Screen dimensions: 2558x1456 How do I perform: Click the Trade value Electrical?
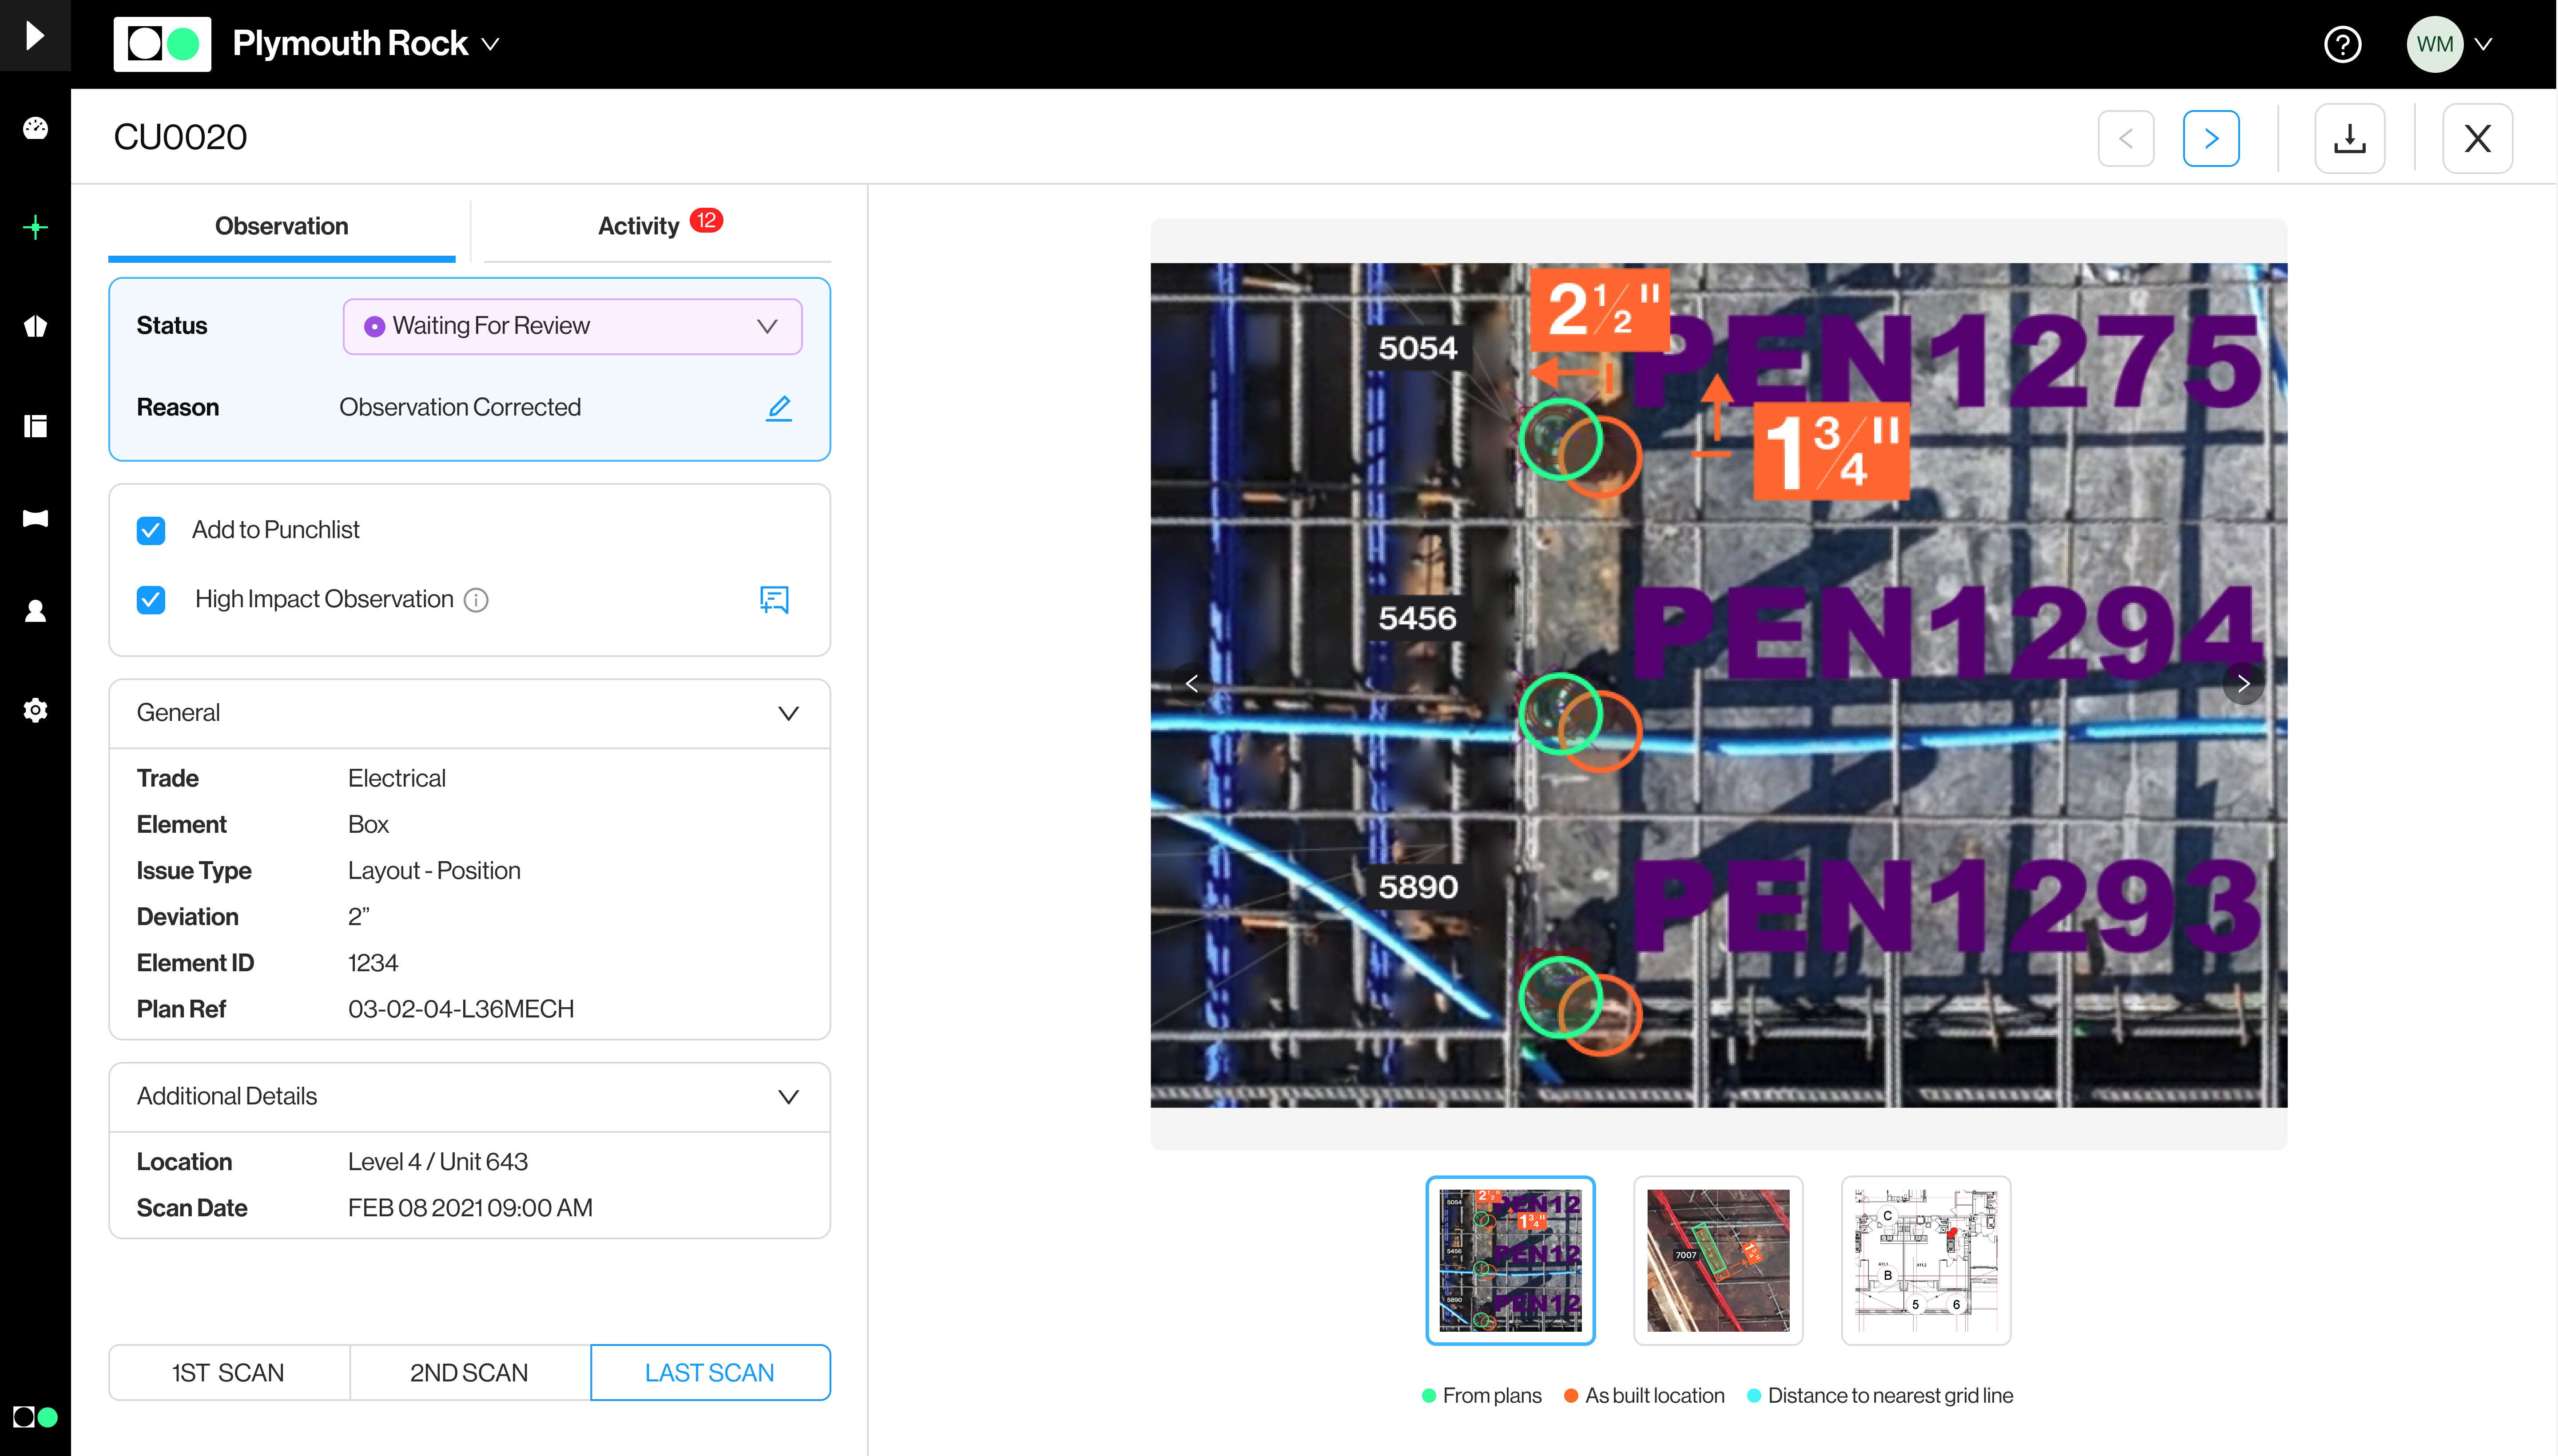coord(396,778)
